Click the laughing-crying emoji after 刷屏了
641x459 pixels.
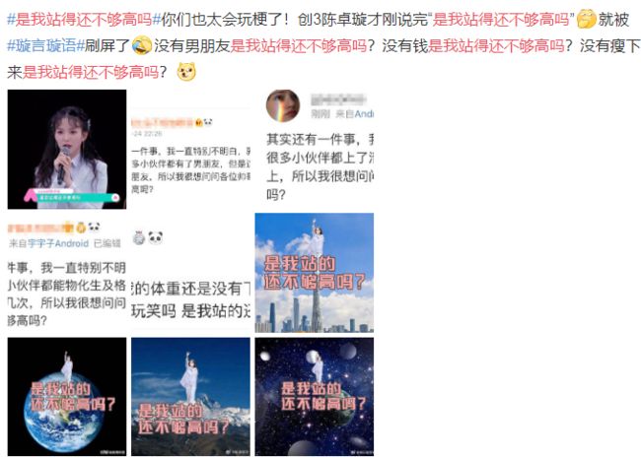pos(142,45)
